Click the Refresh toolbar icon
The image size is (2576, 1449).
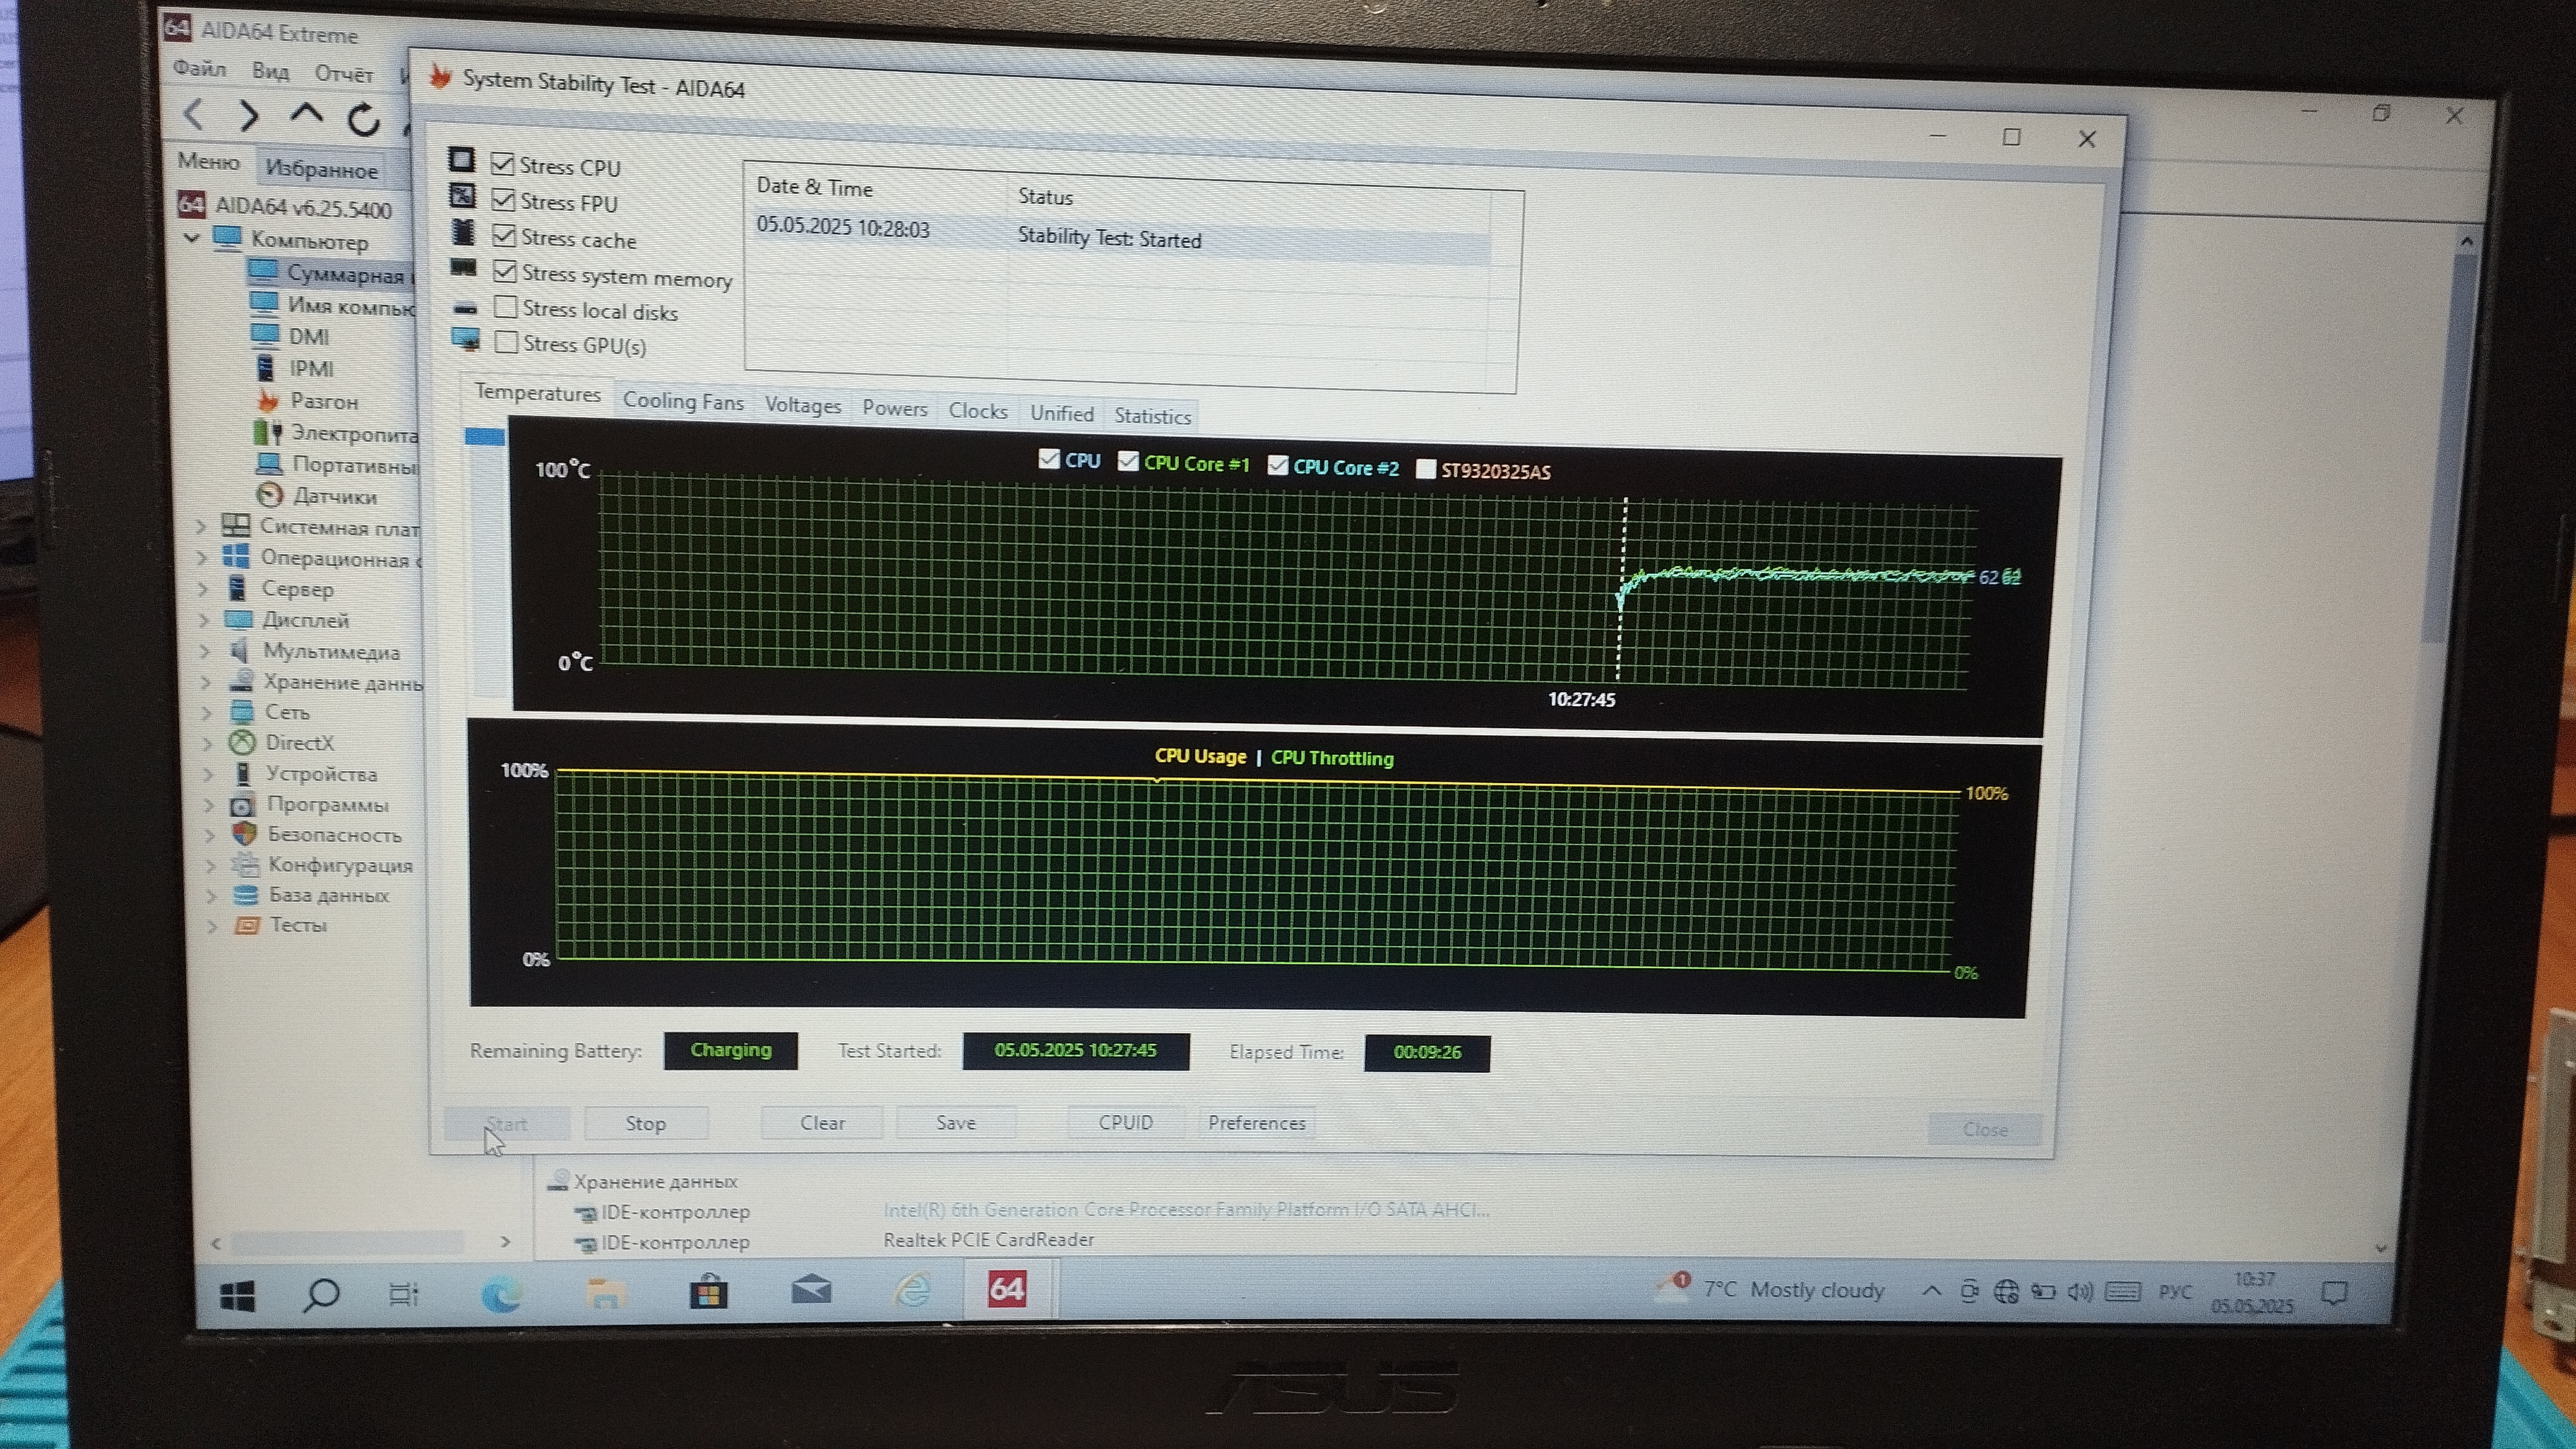coord(363,119)
